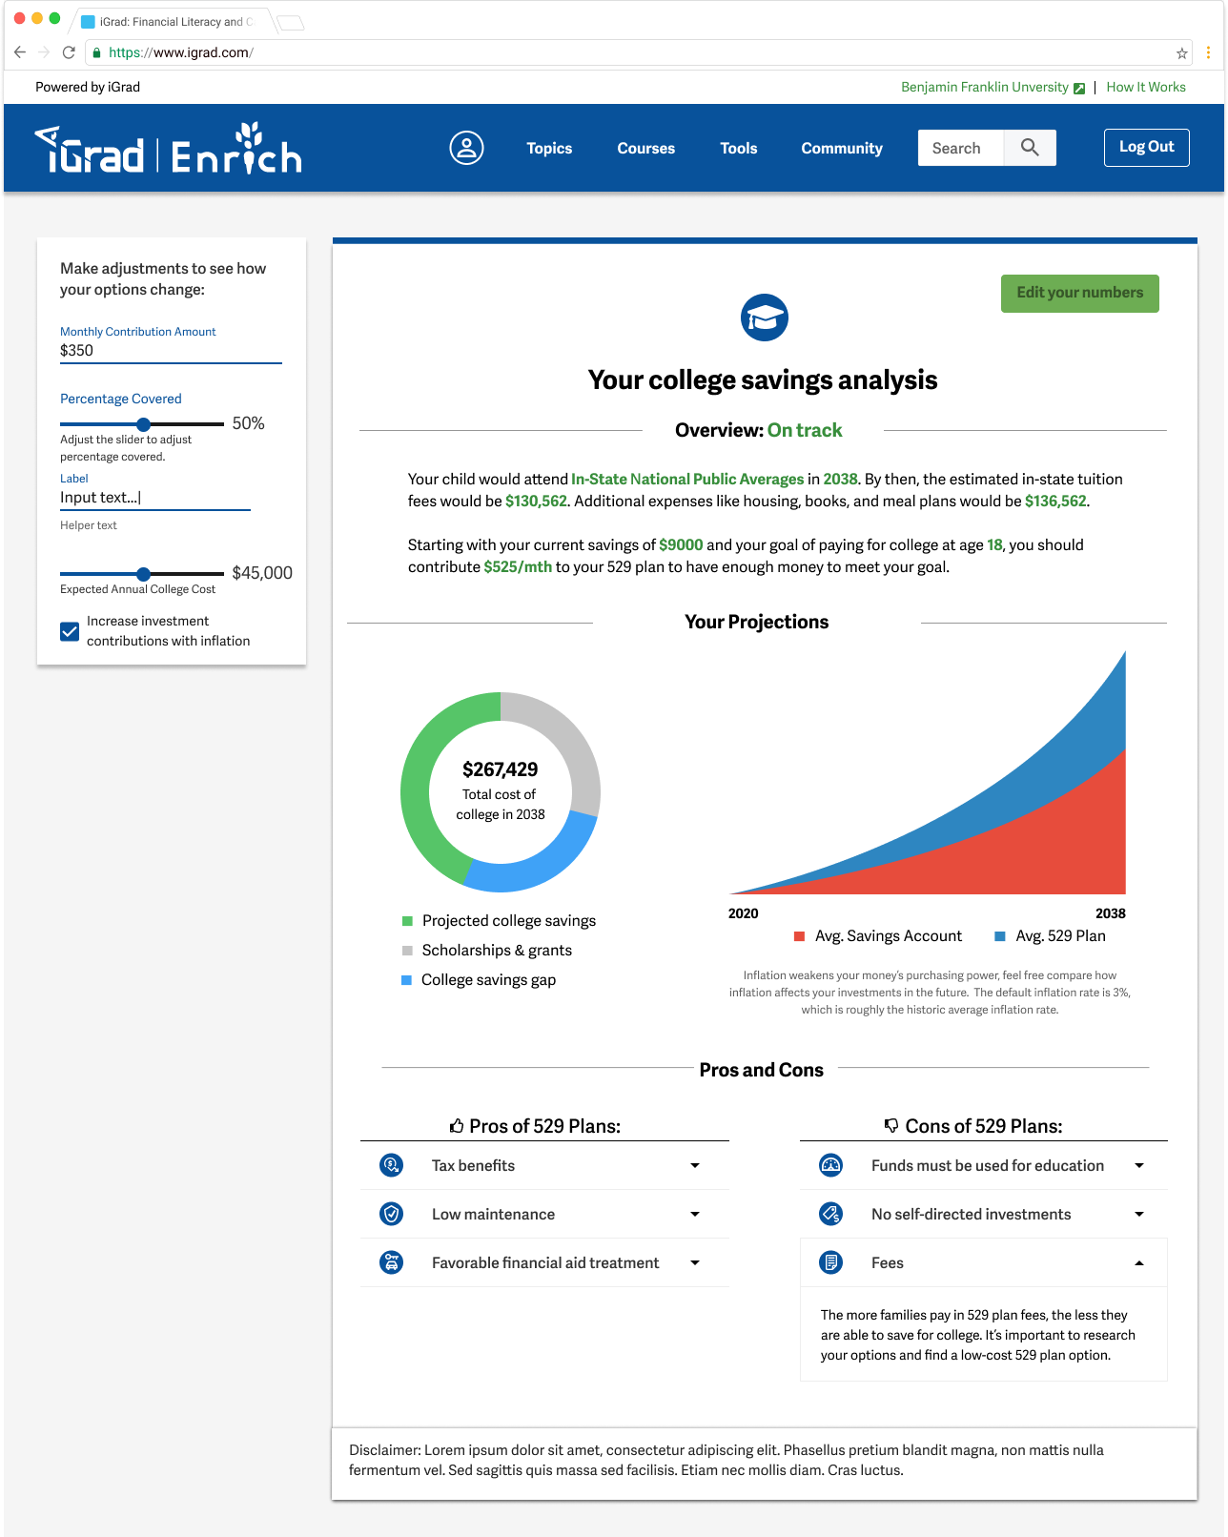Click the browser forward arrow
Image resolution: width=1228 pixels, height=1537 pixels.
point(44,52)
